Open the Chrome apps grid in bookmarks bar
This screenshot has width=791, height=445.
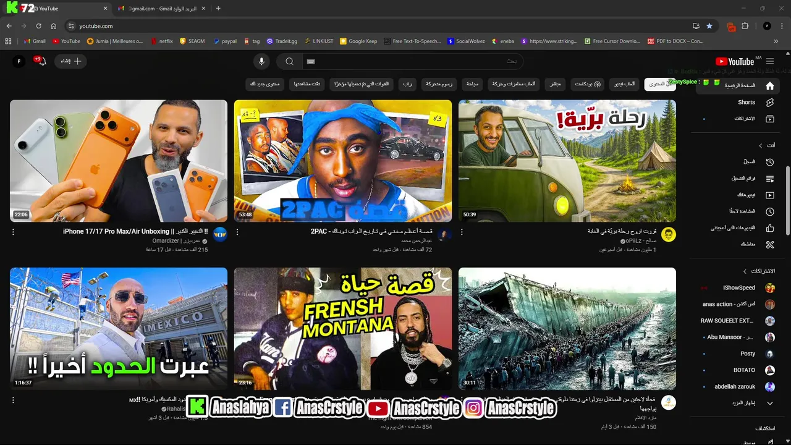pyautogui.click(x=8, y=41)
